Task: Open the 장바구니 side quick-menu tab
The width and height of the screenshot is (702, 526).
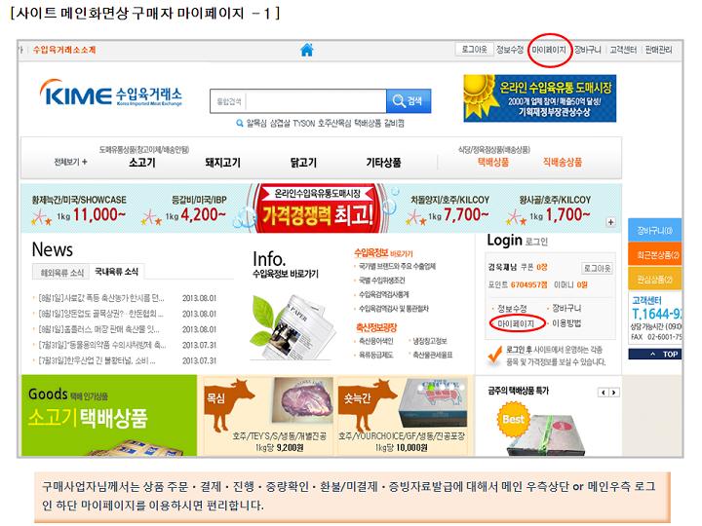Action: 655,231
